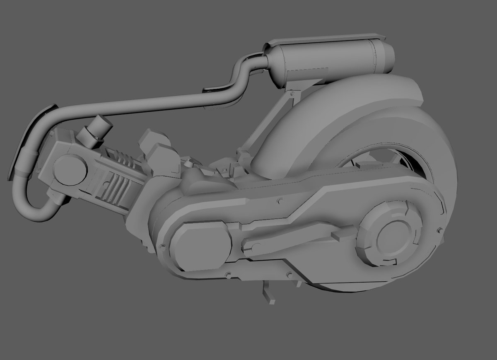Screen dimensions: 497x360
Task: Select the small stand bracket beneath the engine
Action: click(268, 292)
